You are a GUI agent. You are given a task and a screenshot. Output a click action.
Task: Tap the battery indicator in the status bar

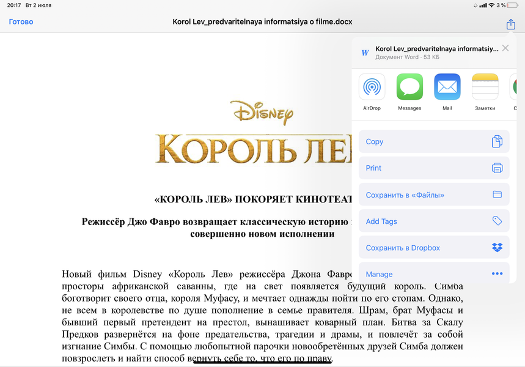tap(513, 5)
